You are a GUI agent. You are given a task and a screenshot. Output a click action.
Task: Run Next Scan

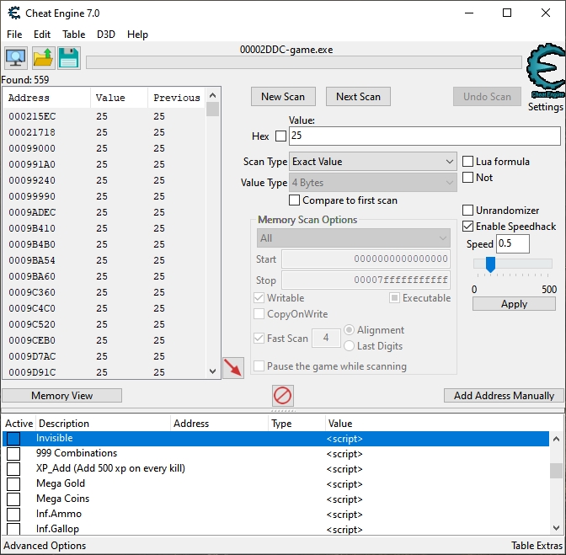coord(358,96)
